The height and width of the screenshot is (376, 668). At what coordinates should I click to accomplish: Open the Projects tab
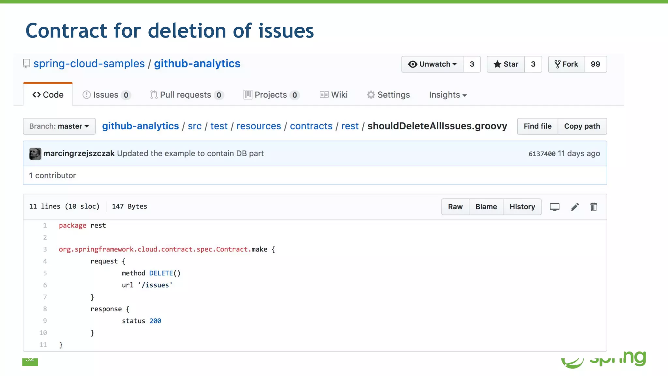pos(271,95)
